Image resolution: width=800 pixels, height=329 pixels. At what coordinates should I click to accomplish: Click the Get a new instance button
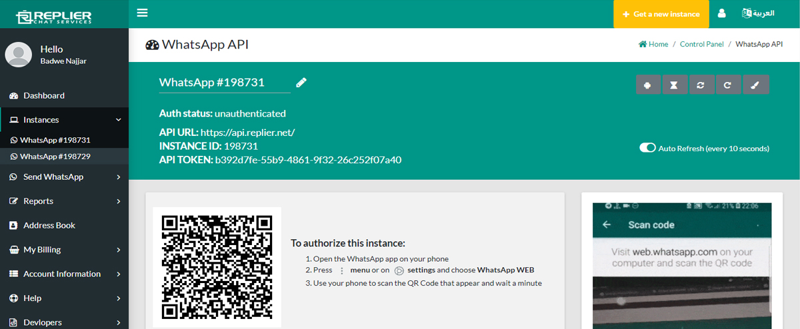pos(661,14)
